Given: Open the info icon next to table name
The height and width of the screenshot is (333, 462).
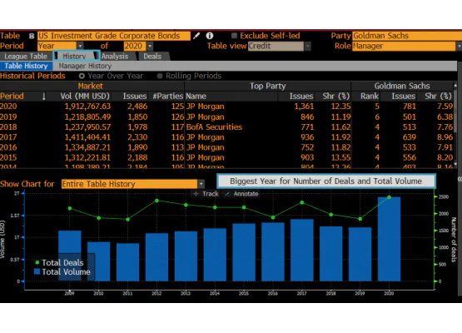Looking at the screenshot, I should click(x=210, y=36).
